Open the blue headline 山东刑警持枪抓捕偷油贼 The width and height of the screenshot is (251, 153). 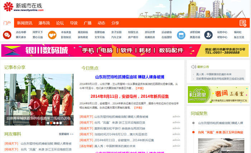[129, 77]
